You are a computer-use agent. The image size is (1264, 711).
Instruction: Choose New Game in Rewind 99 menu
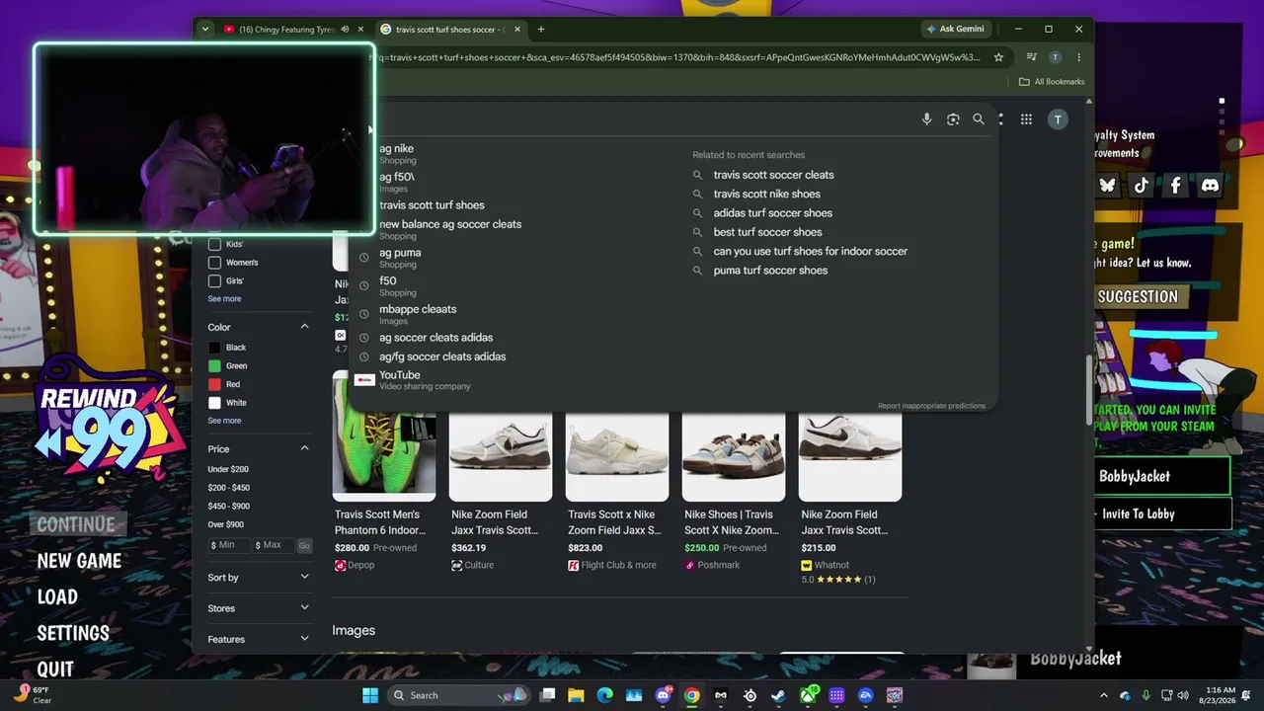point(79,561)
